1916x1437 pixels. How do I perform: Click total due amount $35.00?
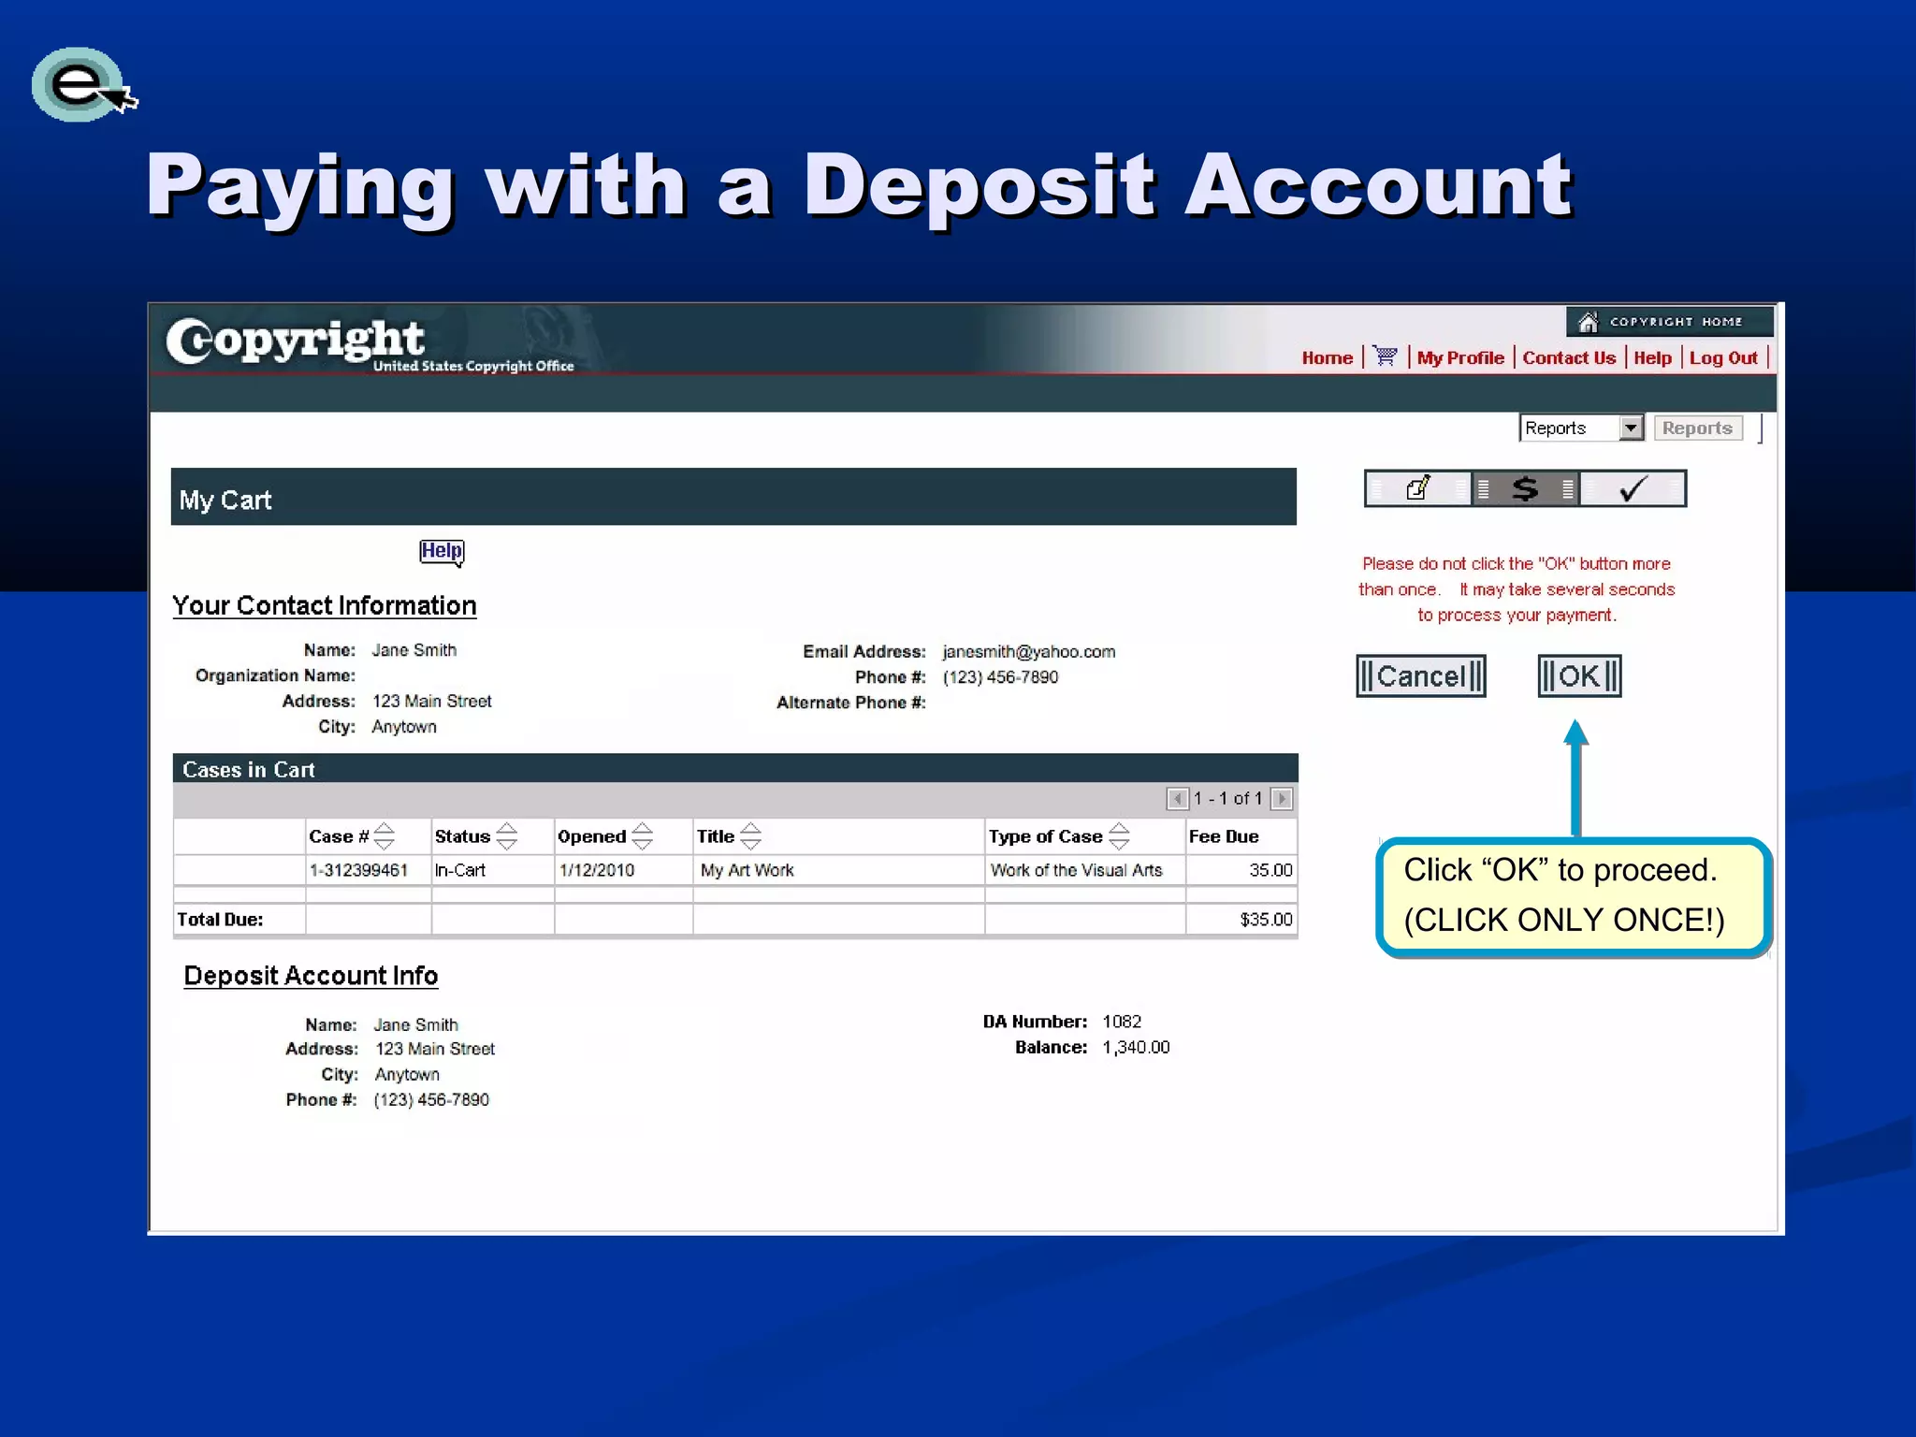click(x=1266, y=920)
